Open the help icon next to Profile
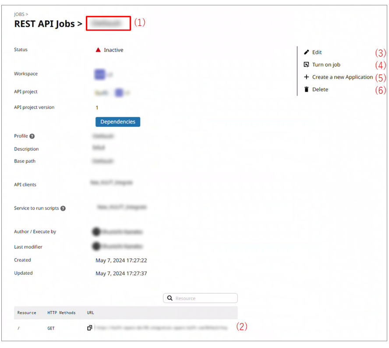389x348 pixels. point(32,136)
